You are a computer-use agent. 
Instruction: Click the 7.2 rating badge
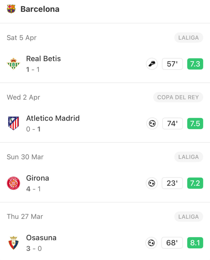[195, 183]
